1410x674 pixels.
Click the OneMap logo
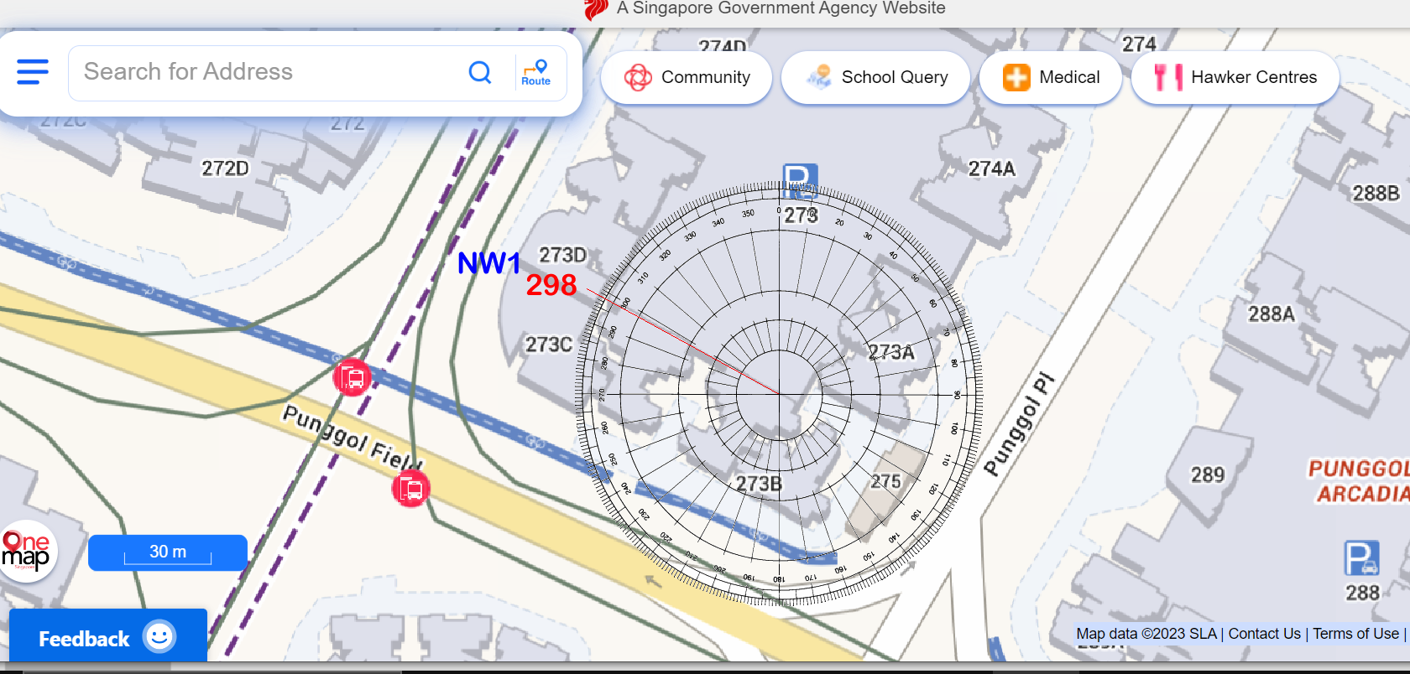[x=27, y=552]
